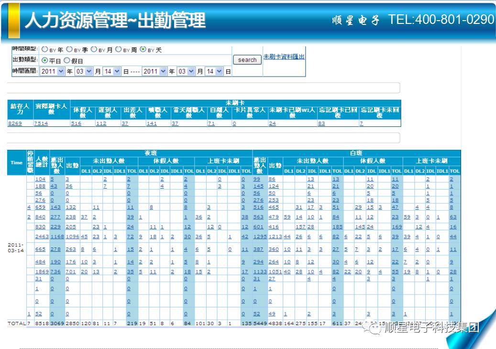Click the 2463 headcount total link
Viewport: 496px width, 349px height.
tap(42, 237)
